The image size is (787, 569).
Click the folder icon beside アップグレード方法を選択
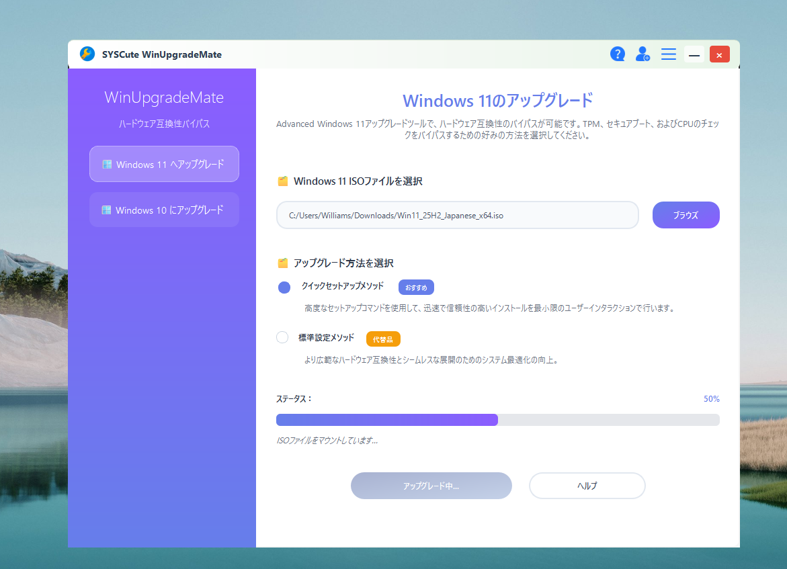point(282,263)
